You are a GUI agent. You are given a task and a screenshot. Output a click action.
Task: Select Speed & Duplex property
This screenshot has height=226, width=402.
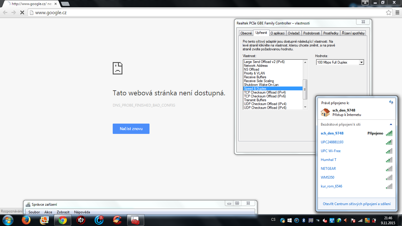pos(273,89)
